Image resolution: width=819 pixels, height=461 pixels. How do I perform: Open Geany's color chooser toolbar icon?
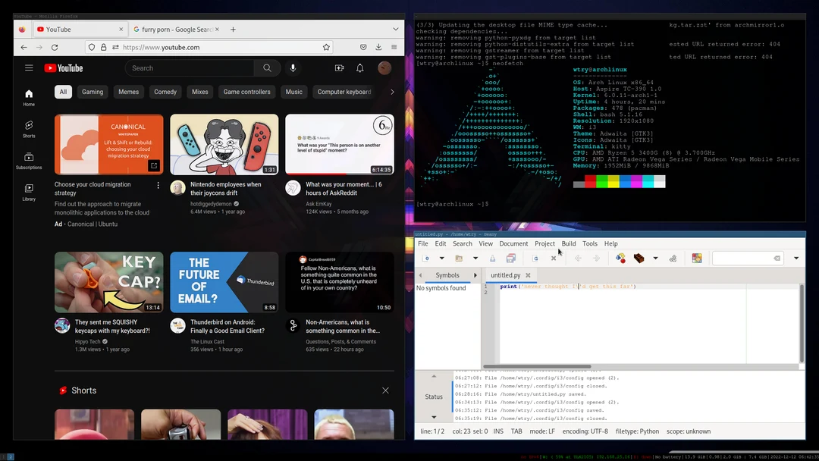[696, 258]
